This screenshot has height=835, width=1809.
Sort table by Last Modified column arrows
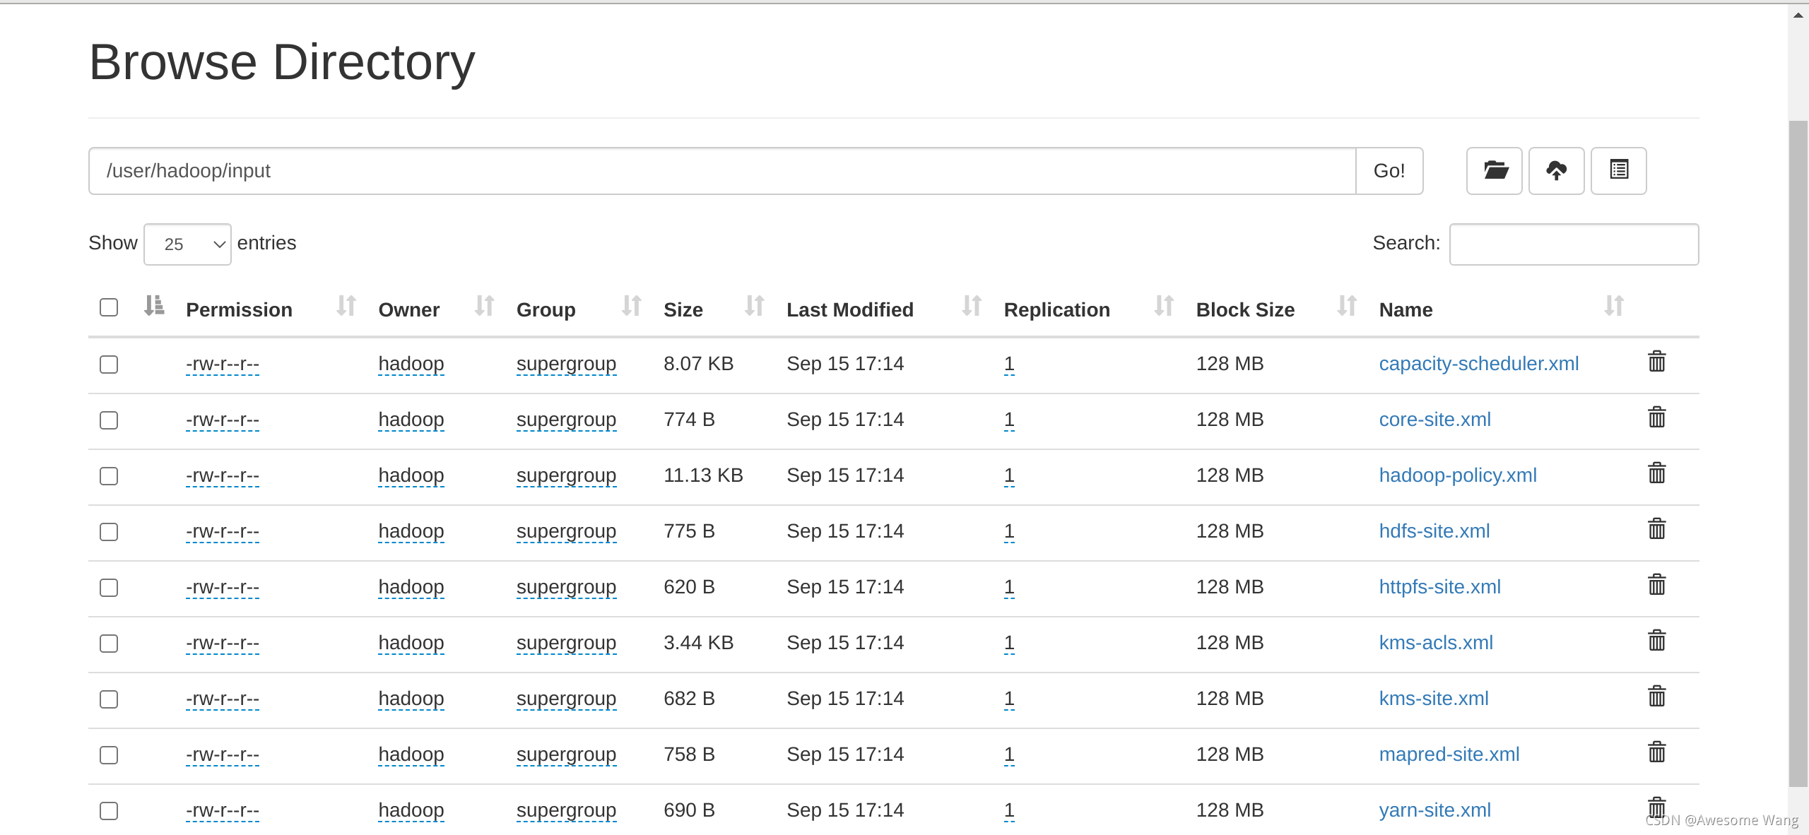pos(972,306)
